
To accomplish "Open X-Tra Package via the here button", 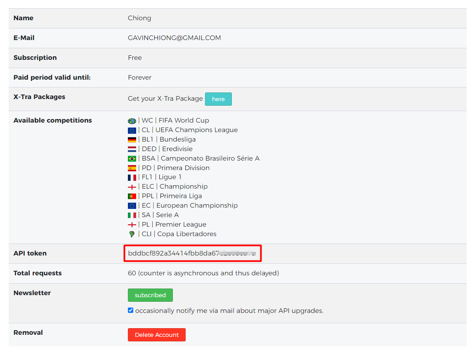I will pos(218,99).
